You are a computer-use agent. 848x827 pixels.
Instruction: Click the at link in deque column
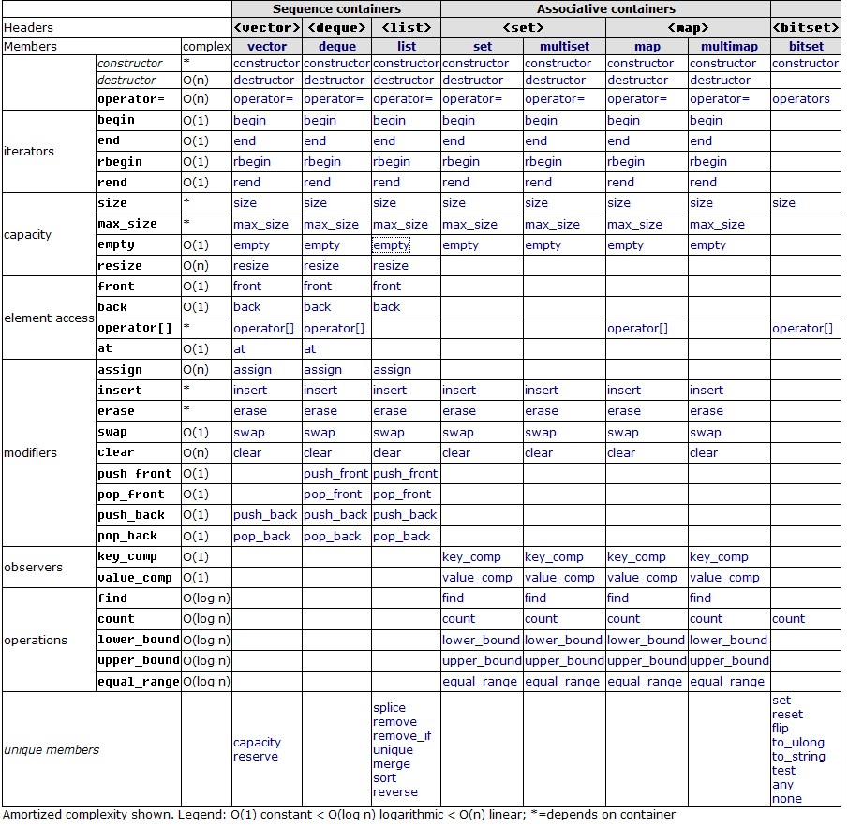pos(309,349)
